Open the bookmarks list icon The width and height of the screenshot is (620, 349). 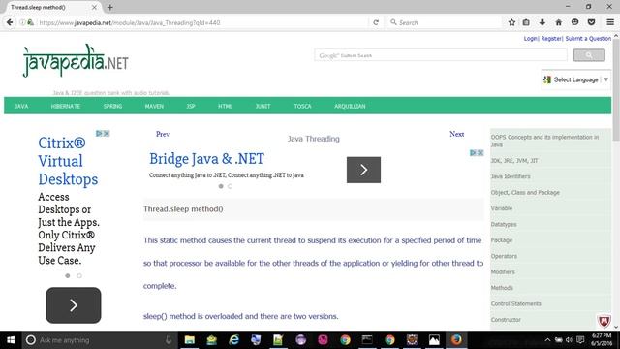[x=526, y=22]
